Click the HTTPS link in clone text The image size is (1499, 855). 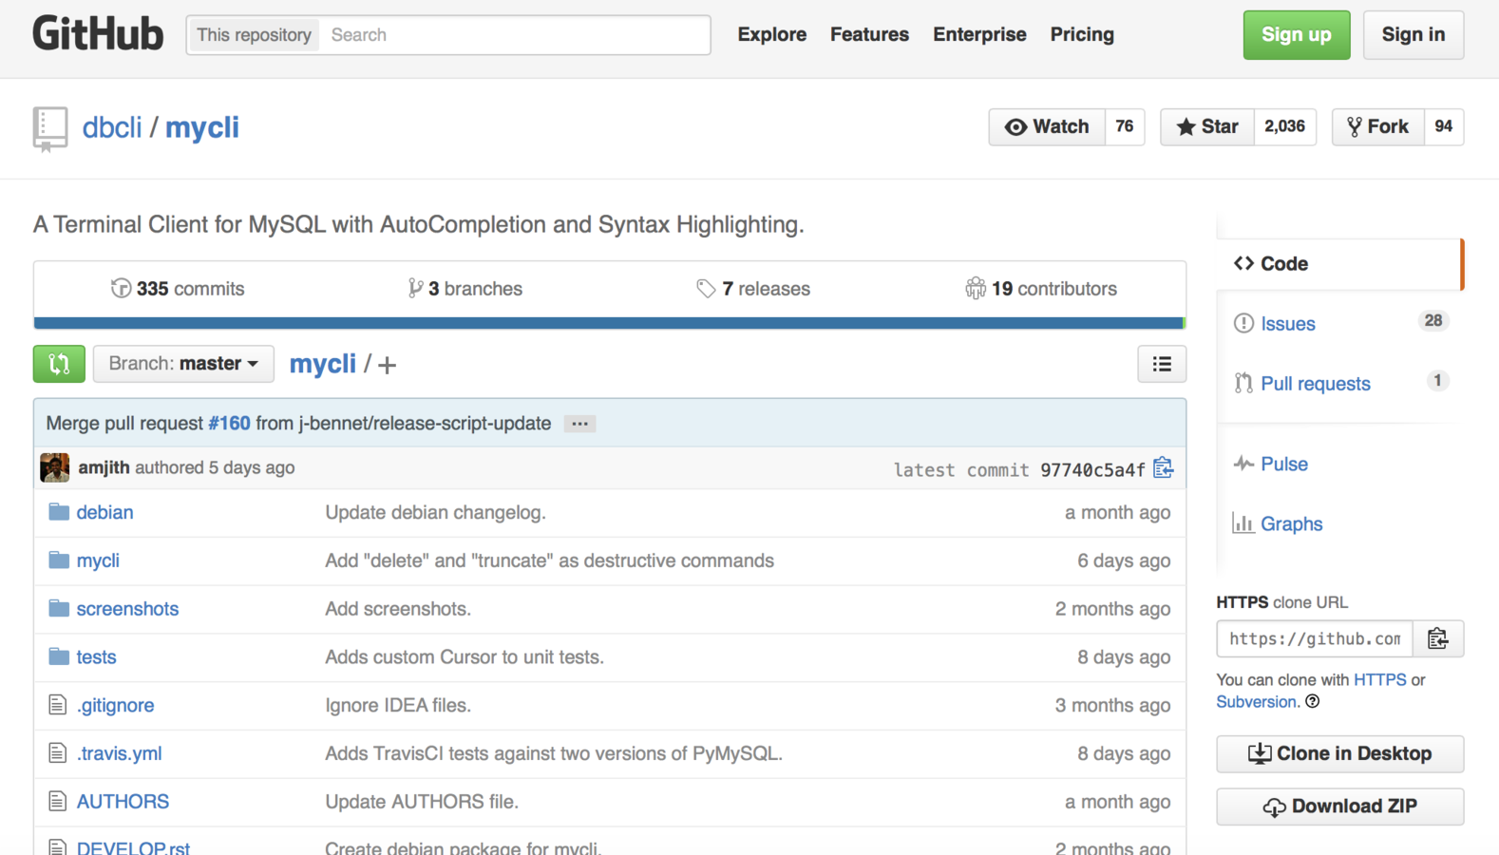(x=1380, y=680)
